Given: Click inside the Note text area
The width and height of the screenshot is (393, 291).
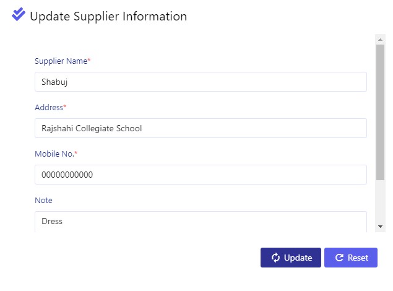Looking at the screenshot, I should coord(201,222).
